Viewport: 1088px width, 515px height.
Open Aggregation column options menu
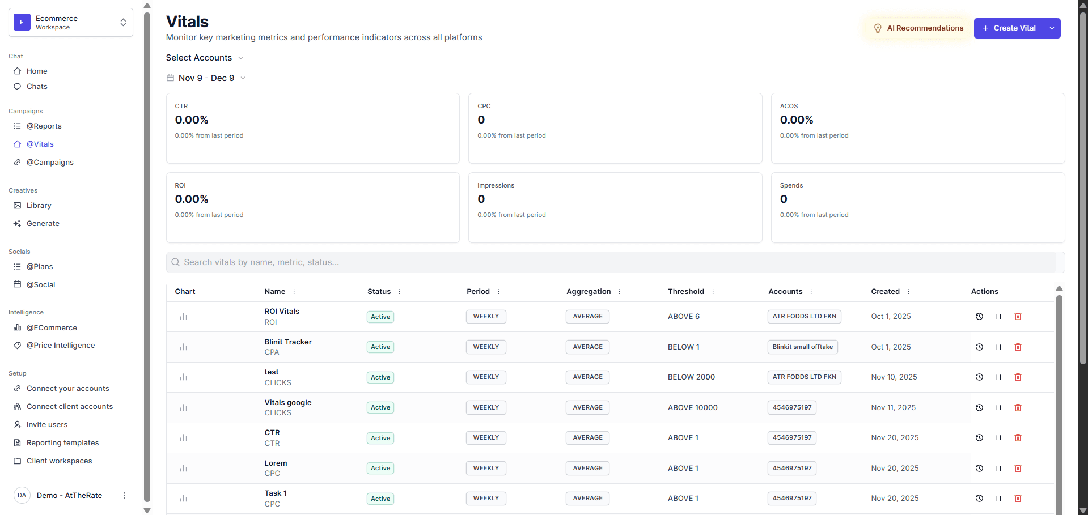coord(619,292)
